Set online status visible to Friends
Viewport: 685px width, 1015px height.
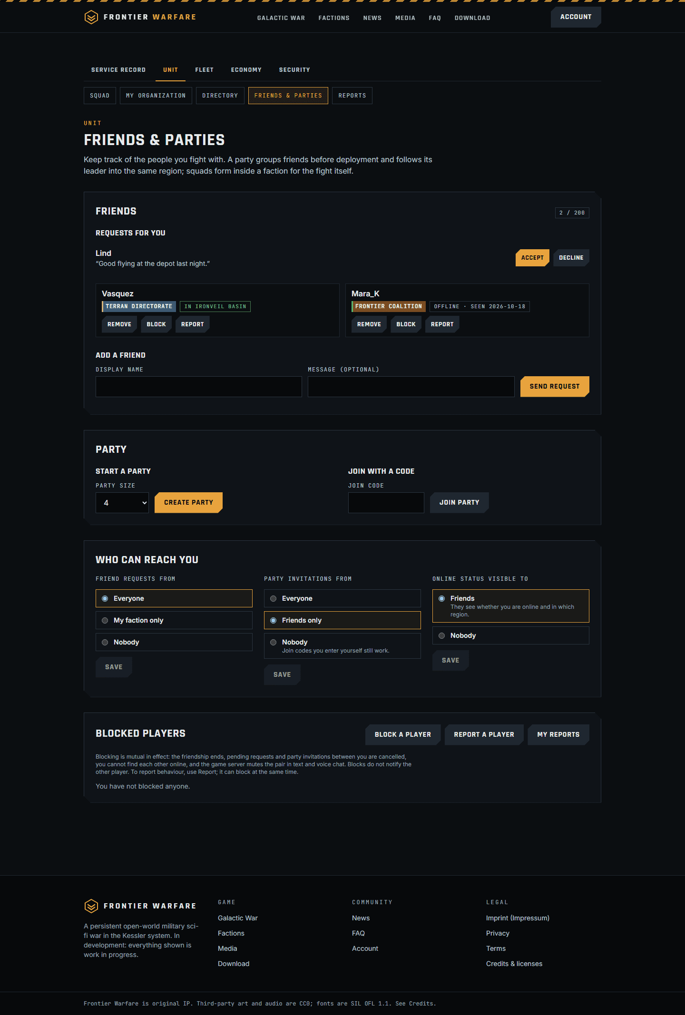(x=511, y=606)
